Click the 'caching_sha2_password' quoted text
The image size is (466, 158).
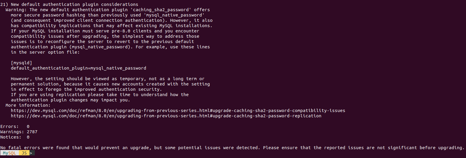pyautogui.click(x=161, y=10)
